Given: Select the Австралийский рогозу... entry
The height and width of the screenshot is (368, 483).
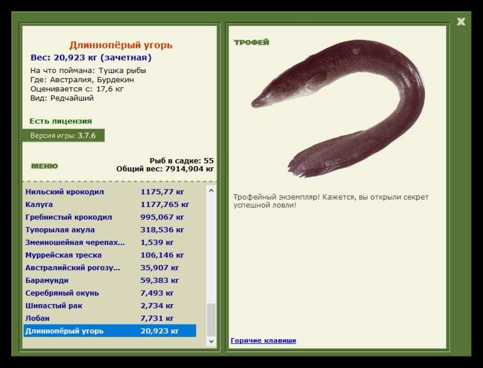Looking at the screenshot, I should coord(110,268).
